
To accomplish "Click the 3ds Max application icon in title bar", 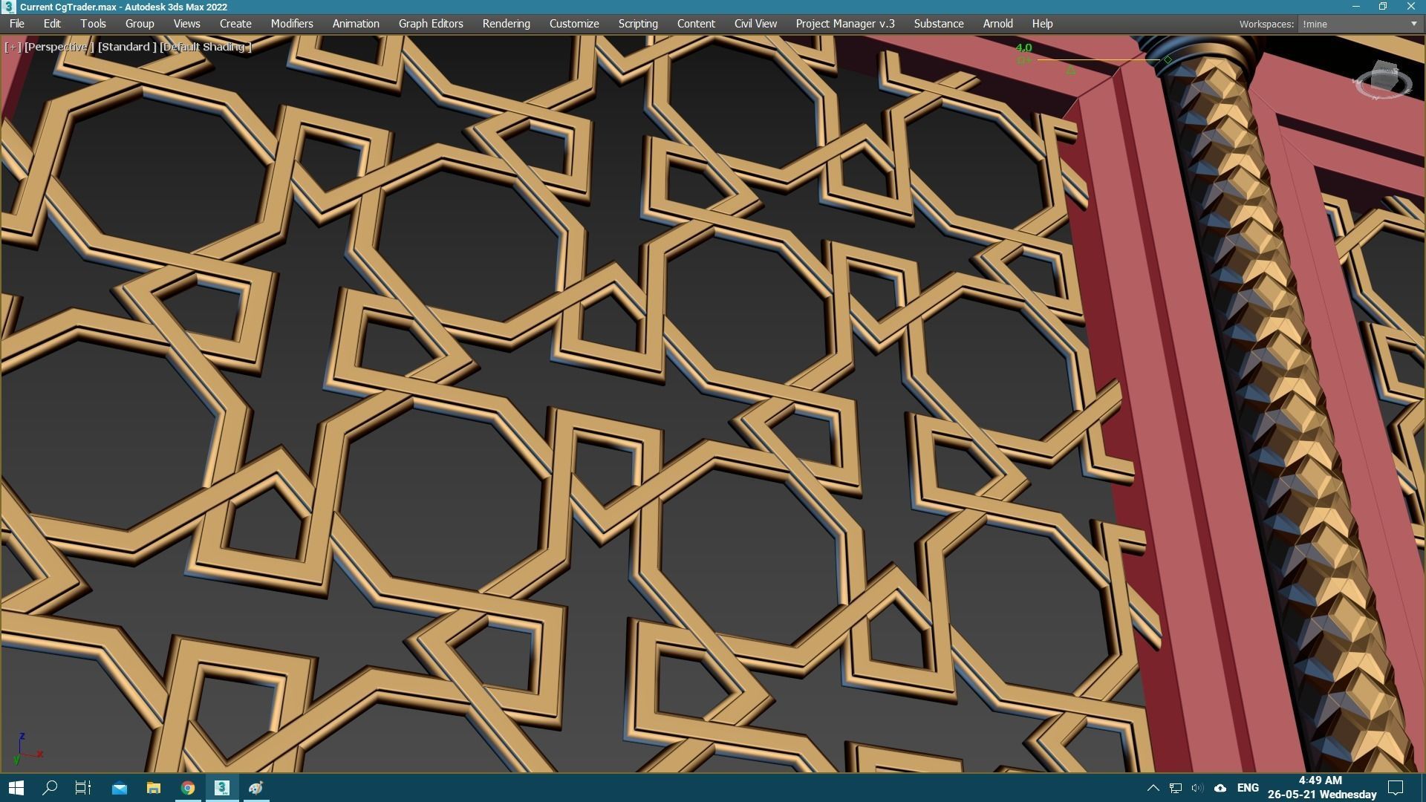I will point(8,7).
